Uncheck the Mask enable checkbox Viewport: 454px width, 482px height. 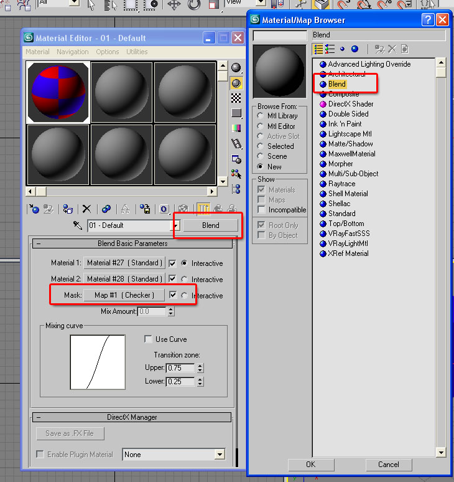click(x=173, y=295)
